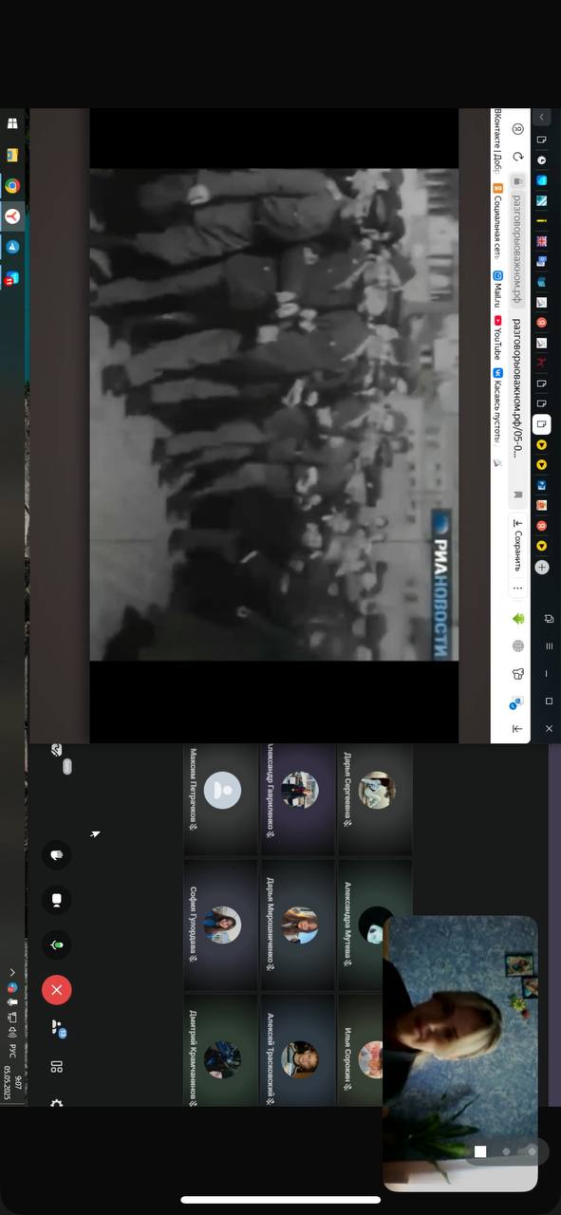Expand the system tray hidden icons chevron
Screen dimensions: 561x1215
tap(11, 972)
